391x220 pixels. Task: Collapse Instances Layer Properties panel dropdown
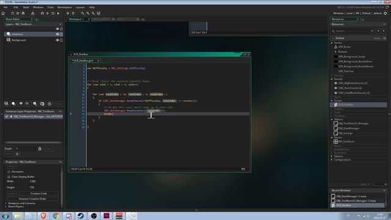pyautogui.click(x=60, y=111)
